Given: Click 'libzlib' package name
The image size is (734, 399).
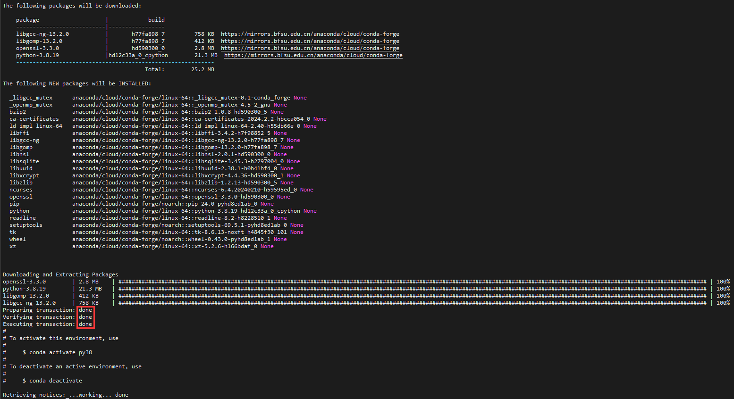Looking at the screenshot, I should tap(21, 183).
